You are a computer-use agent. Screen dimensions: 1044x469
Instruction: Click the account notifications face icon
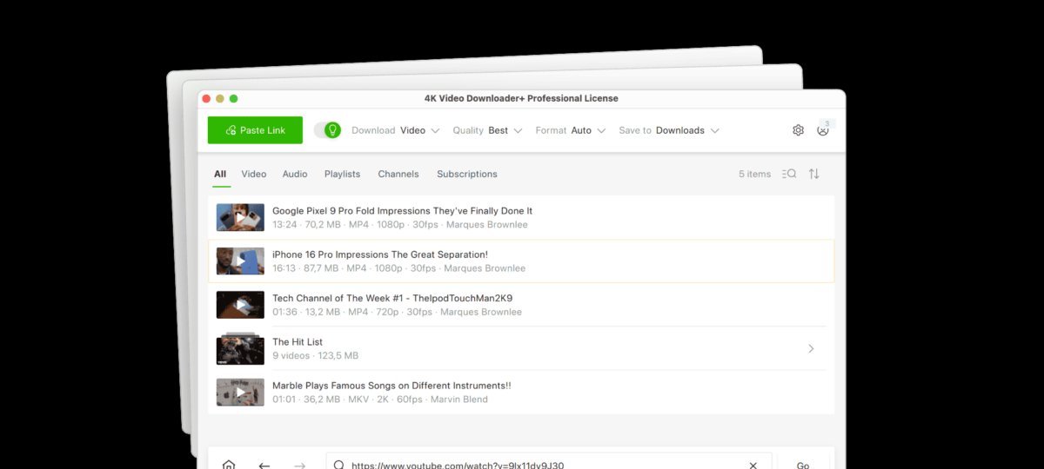pos(823,130)
